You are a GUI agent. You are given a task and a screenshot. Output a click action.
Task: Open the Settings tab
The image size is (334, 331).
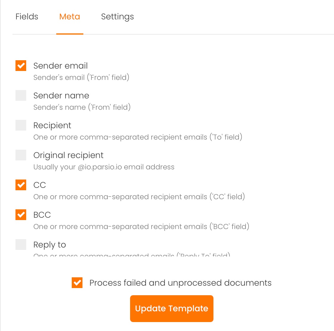pos(117,17)
